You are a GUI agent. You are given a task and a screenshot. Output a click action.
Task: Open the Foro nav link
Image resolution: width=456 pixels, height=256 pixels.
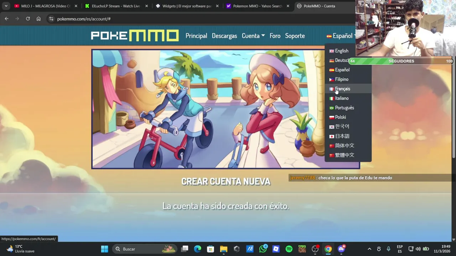(x=275, y=36)
